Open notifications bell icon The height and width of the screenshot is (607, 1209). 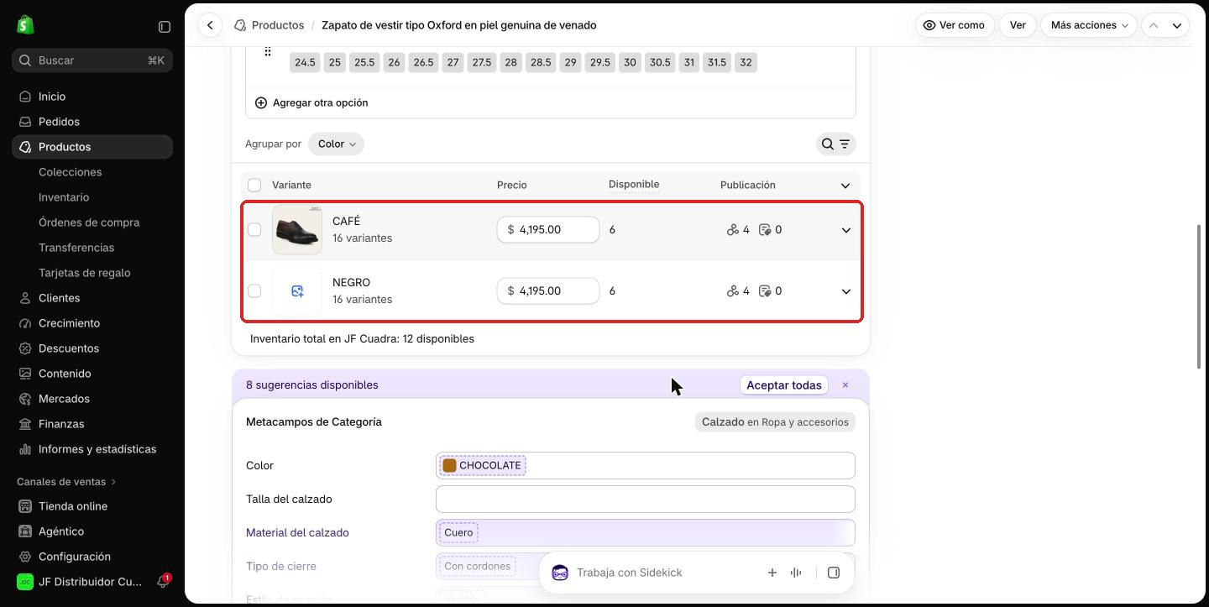[164, 582]
